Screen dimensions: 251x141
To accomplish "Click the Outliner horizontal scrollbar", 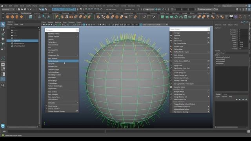I will (22, 127).
